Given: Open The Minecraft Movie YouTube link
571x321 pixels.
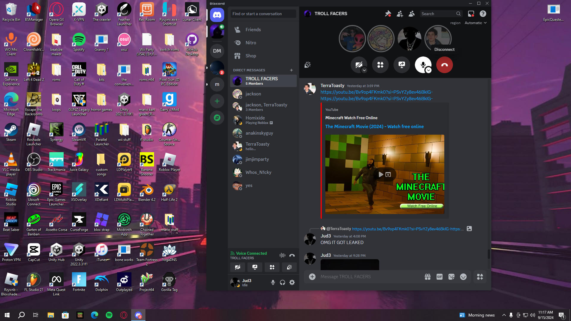Looking at the screenshot, I should click(x=374, y=127).
